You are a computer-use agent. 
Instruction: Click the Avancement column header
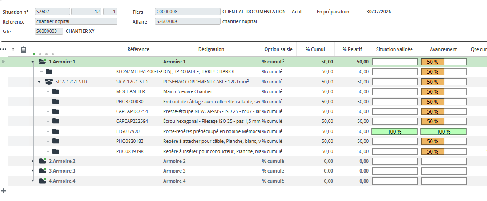pos(443,49)
